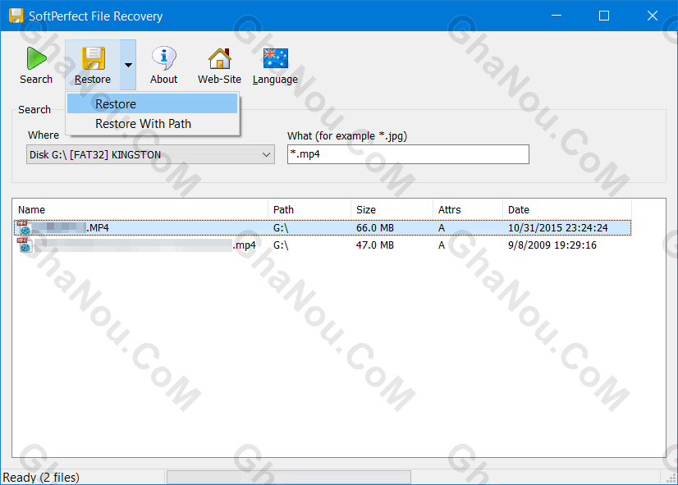Click the 9/8/2009 19:29:16 date cell
678x485 pixels.
coord(552,245)
